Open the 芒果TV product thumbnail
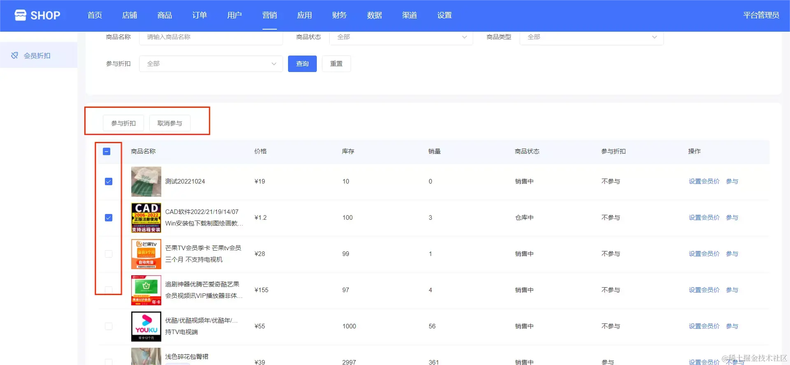This screenshot has height=365, width=790. click(146, 254)
